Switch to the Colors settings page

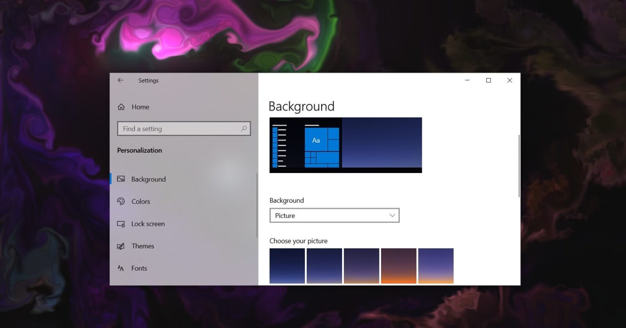click(141, 201)
